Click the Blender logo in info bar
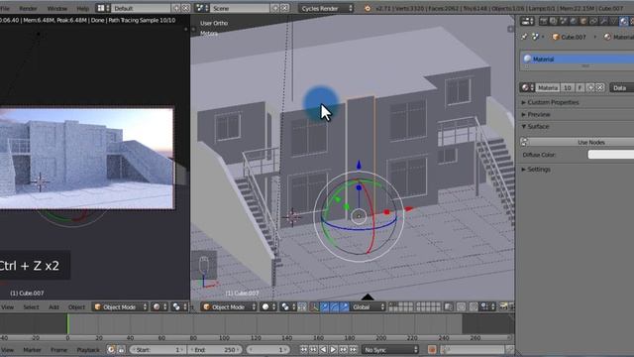 tap(368, 8)
